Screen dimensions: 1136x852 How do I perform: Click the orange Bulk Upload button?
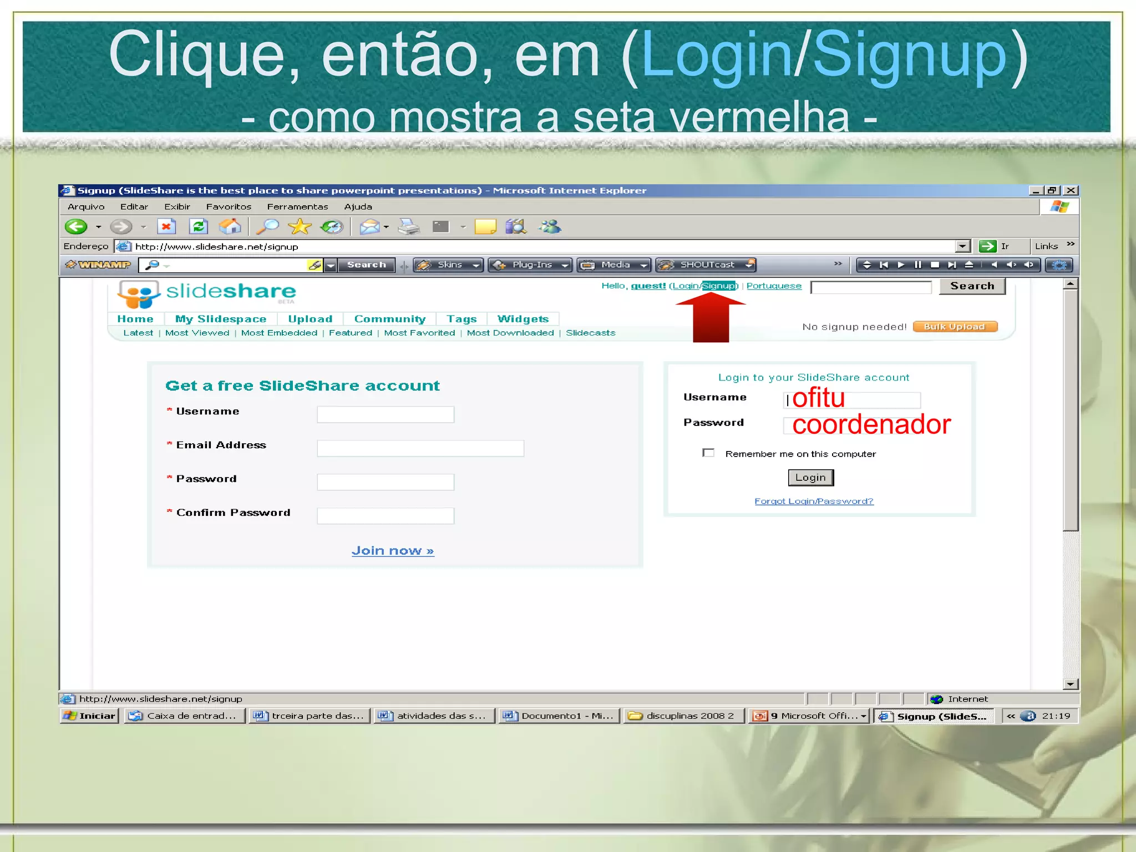pyautogui.click(x=955, y=327)
